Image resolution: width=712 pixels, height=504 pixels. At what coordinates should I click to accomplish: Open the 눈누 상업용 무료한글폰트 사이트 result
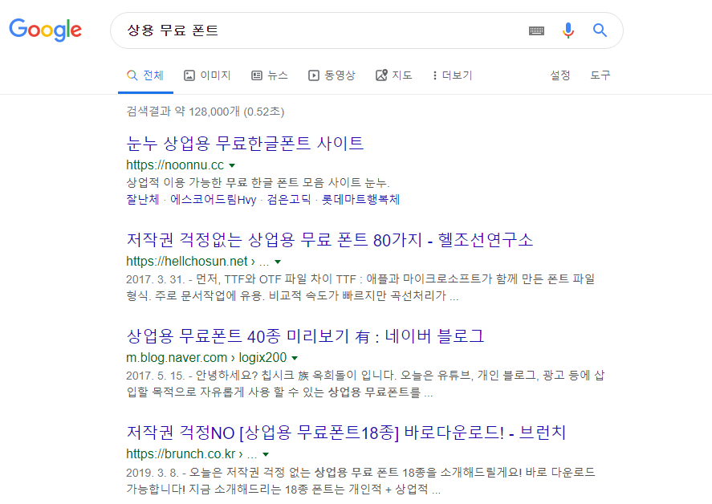coord(245,144)
